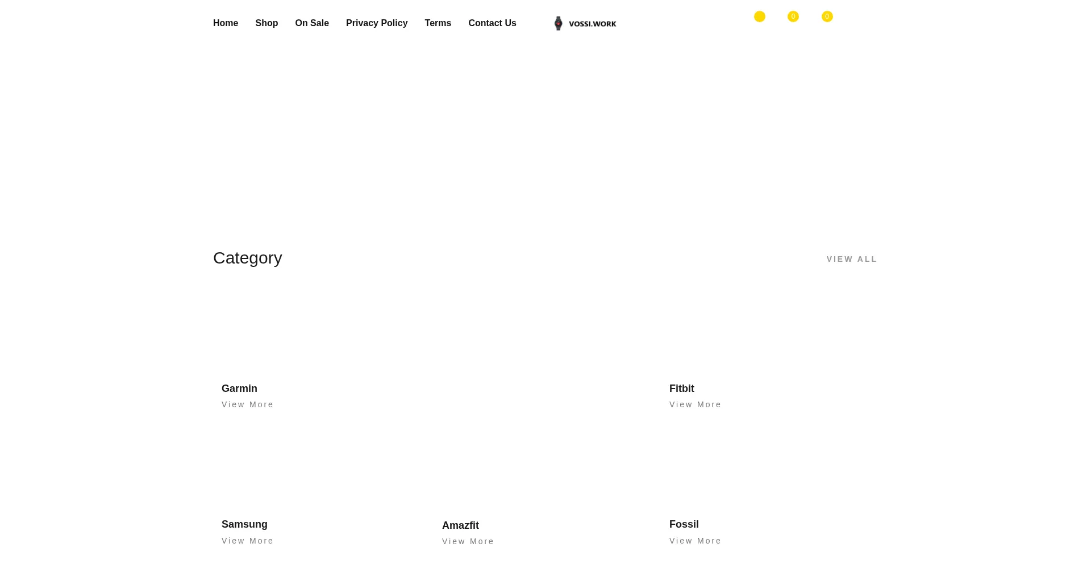Open the On Sale page
The width and height of the screenshot is (1091, 564).
(x=312, y=23)
